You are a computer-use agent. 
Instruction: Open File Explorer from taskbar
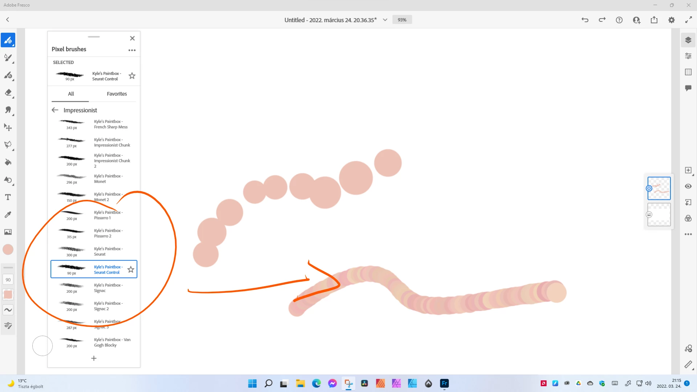(x=300, y=383)
